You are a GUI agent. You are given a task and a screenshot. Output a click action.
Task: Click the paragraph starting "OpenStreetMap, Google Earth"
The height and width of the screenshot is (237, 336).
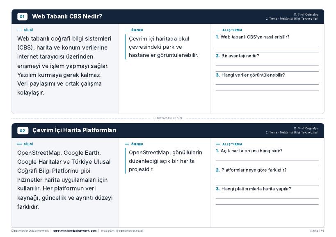65,180
